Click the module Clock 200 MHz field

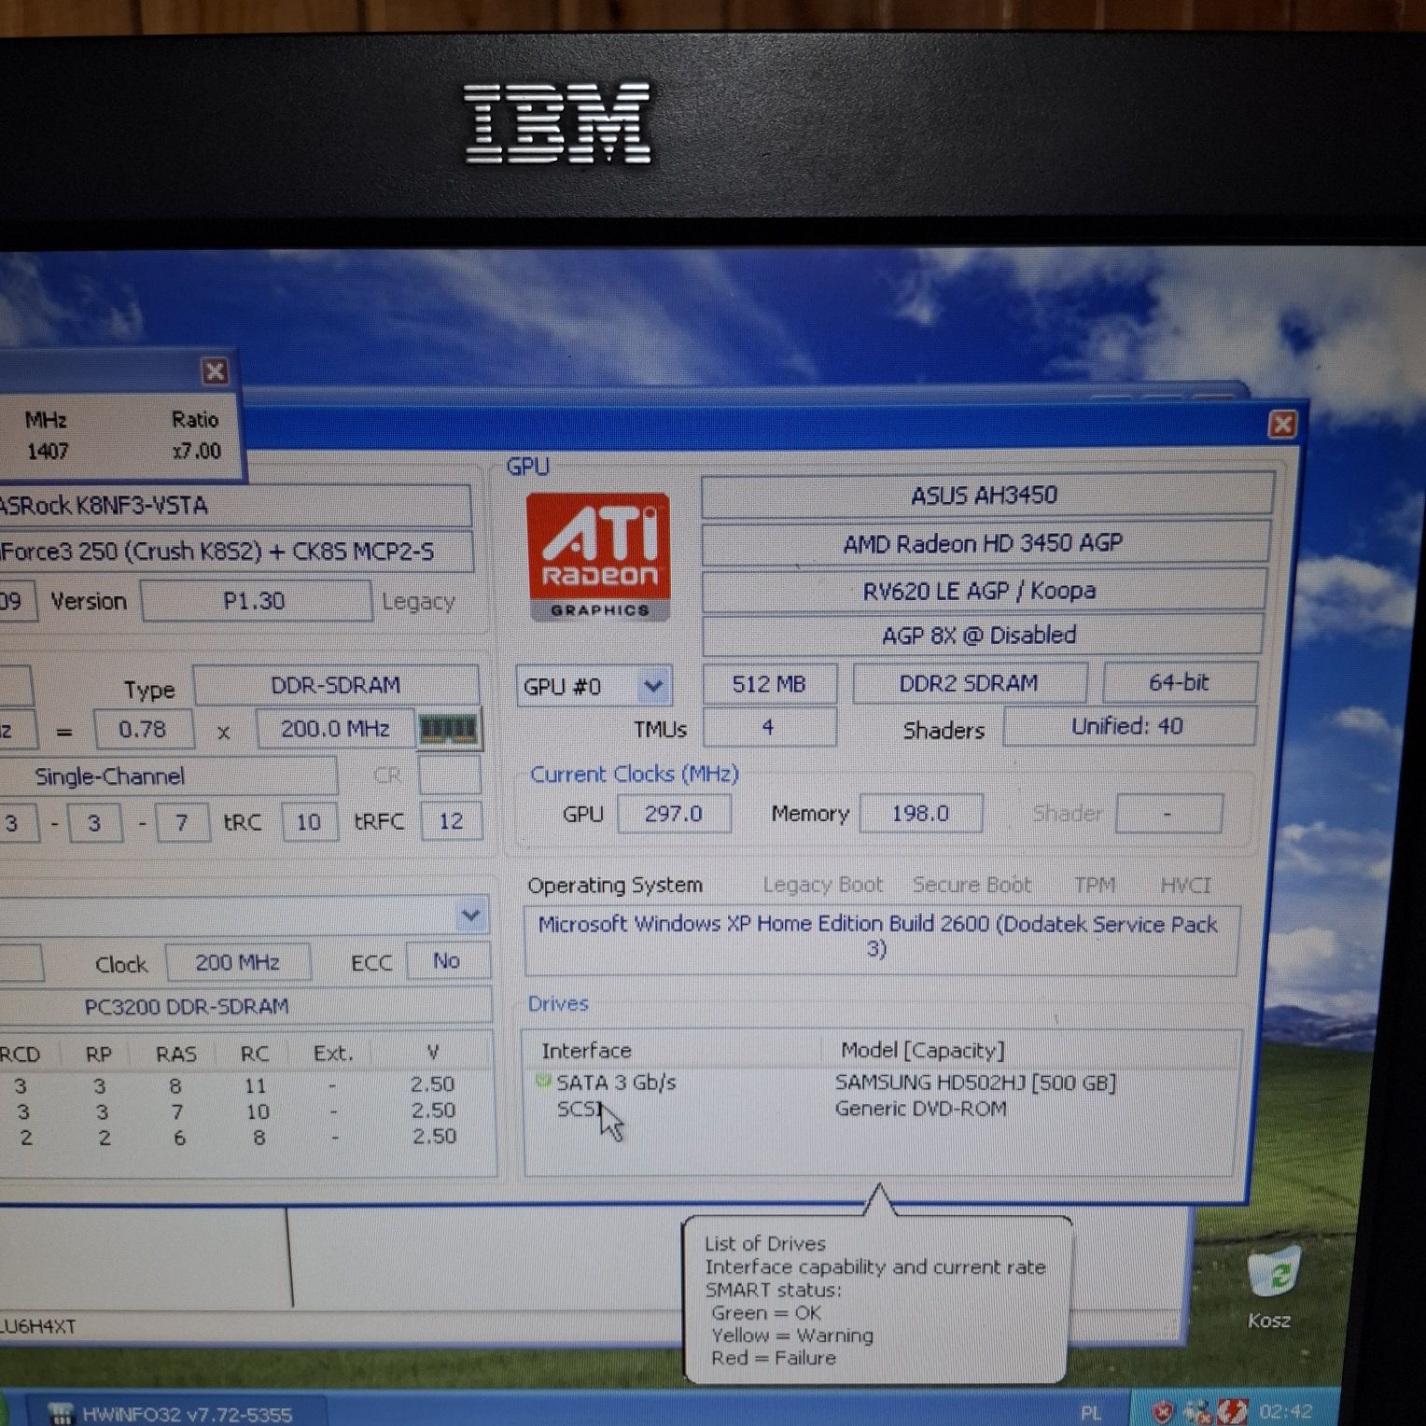tap(238, 962)
